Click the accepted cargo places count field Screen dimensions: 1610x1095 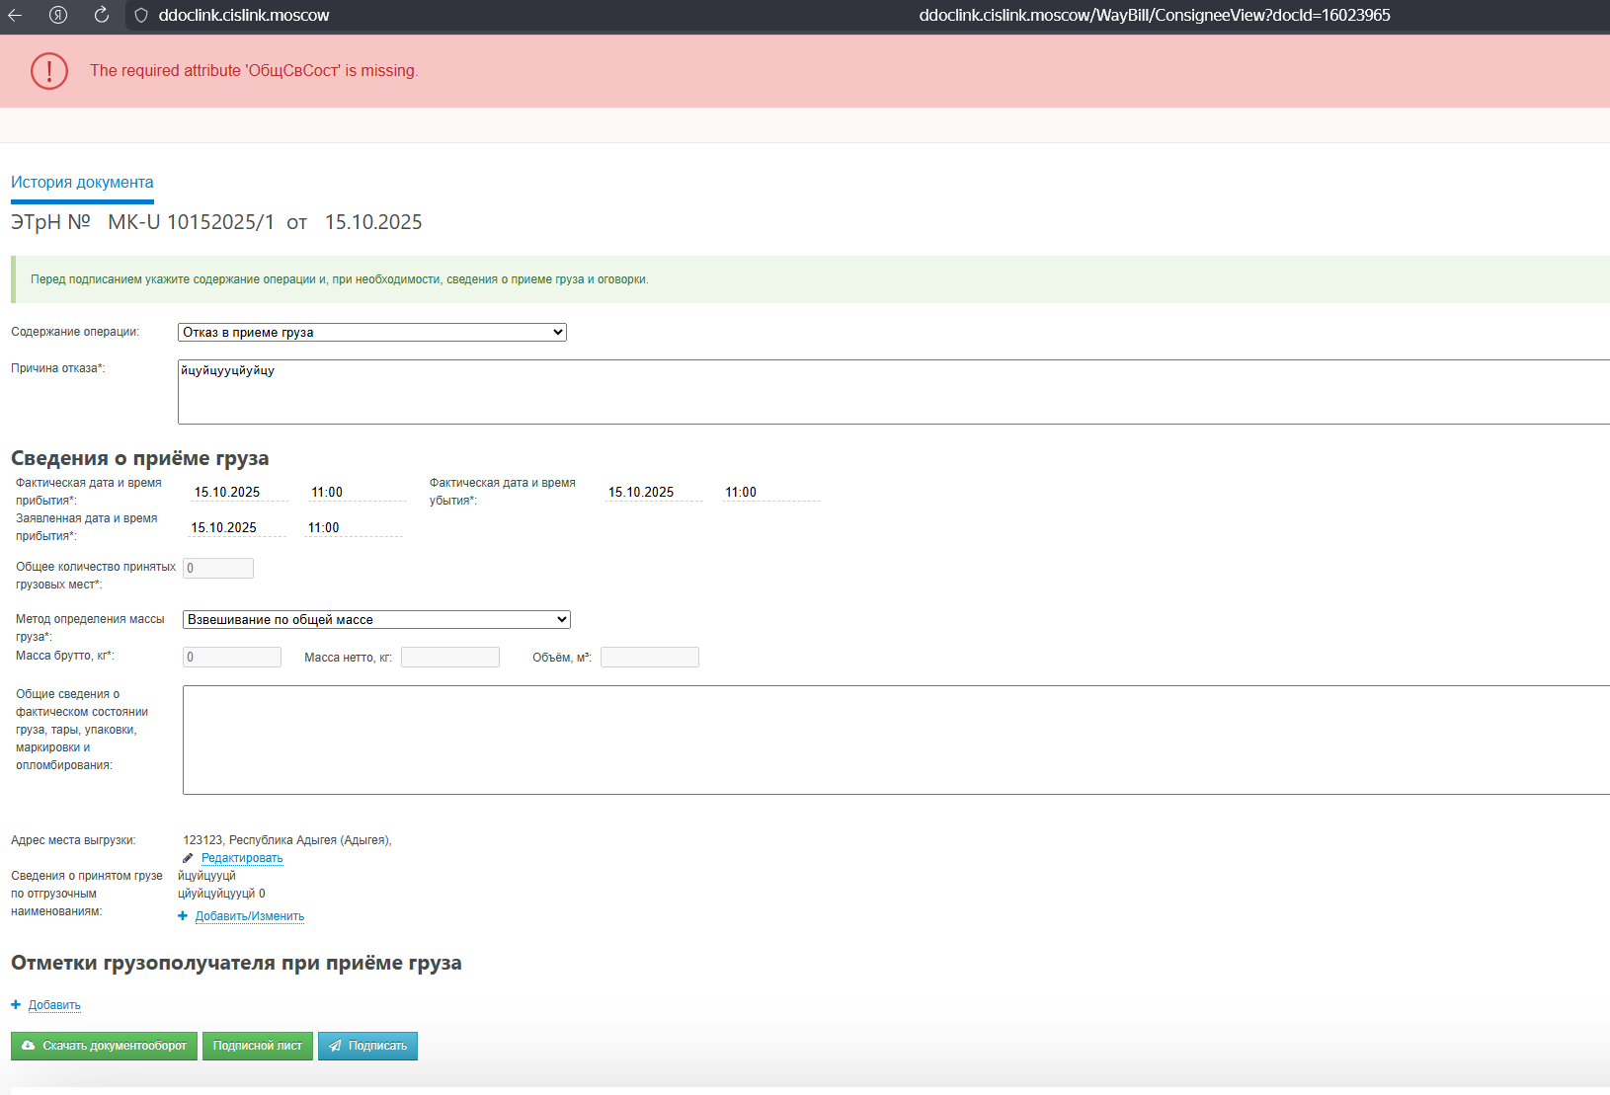[x=218, y=568]
